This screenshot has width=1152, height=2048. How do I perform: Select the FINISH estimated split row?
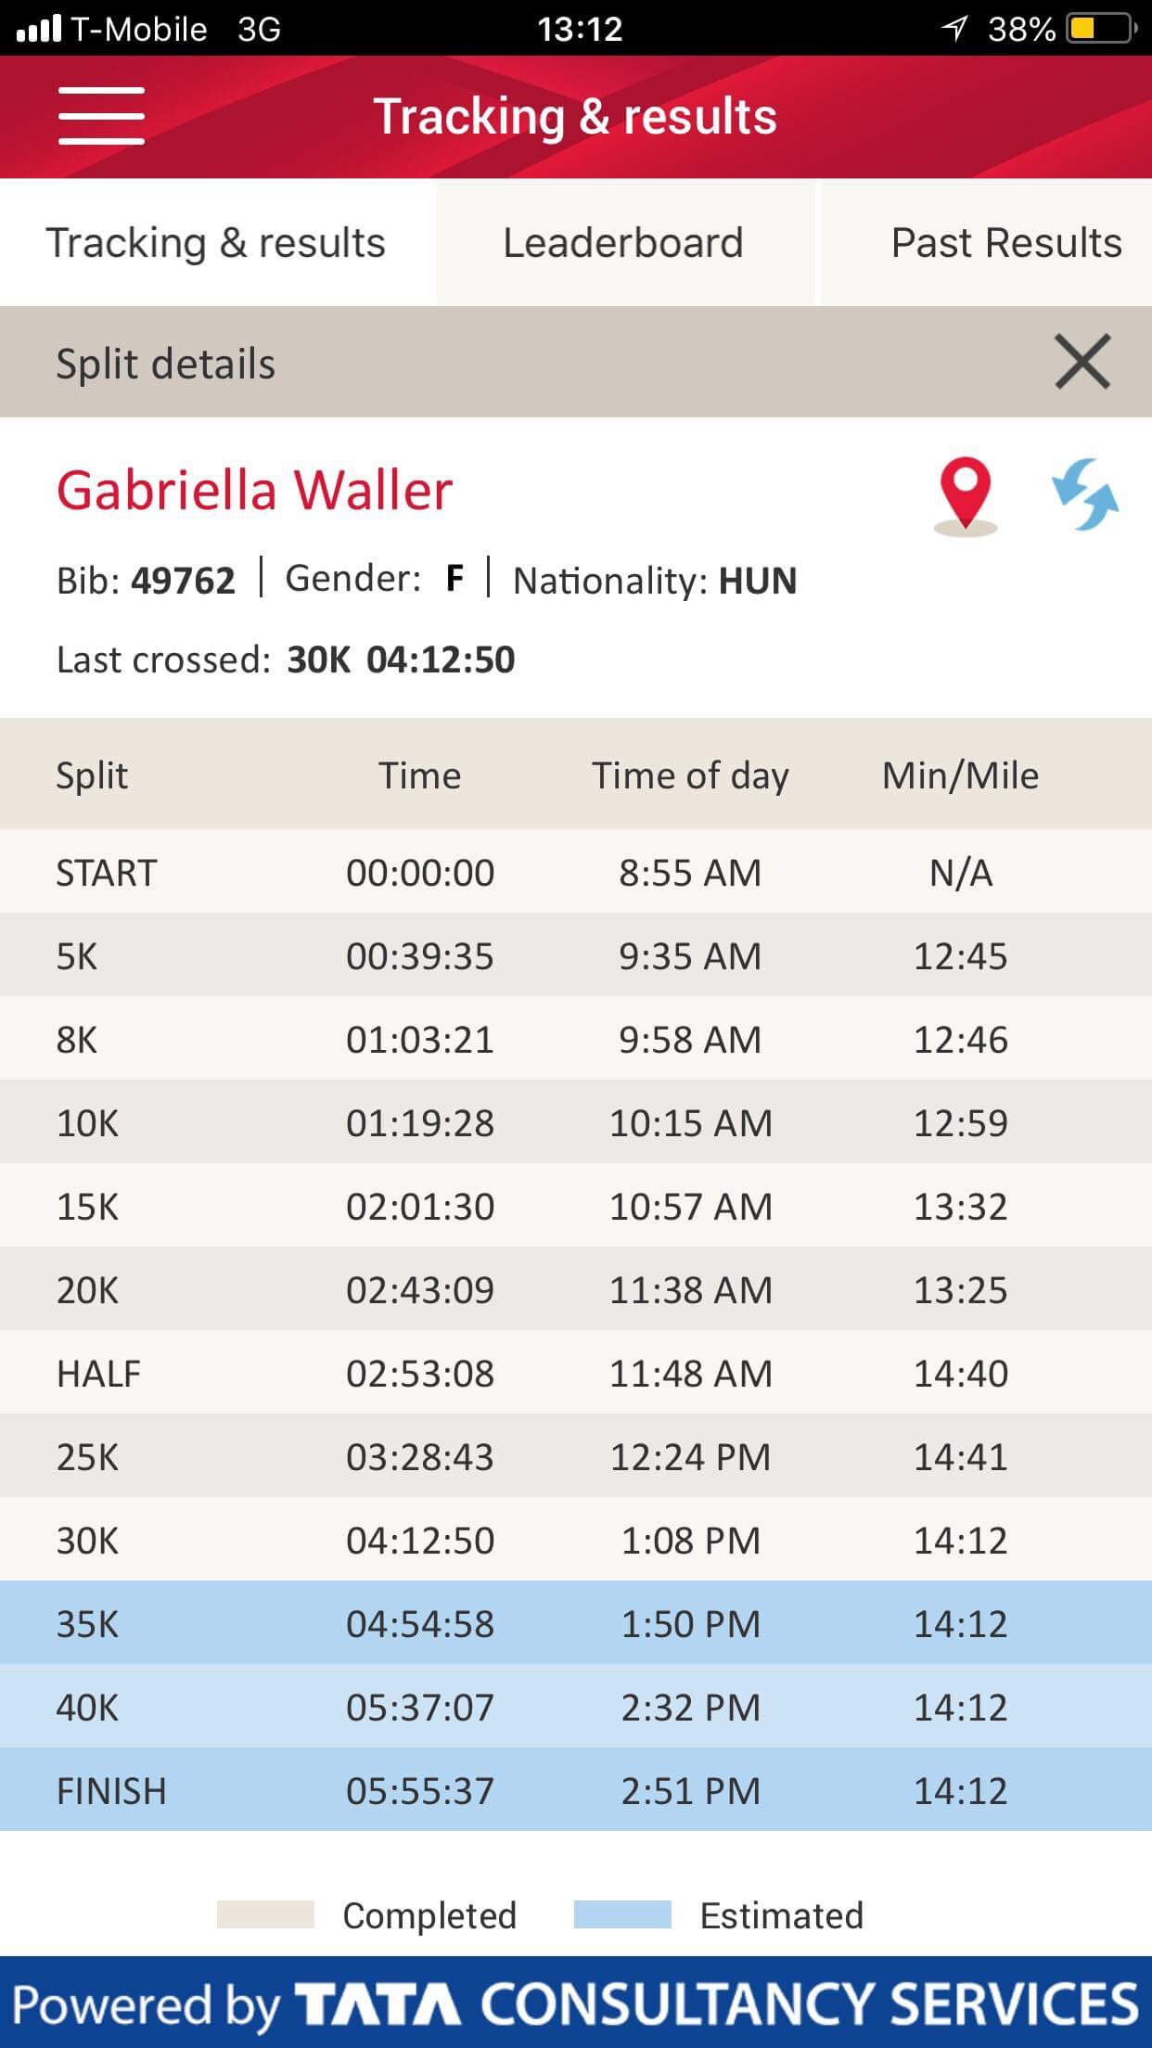pos(575,1790)
